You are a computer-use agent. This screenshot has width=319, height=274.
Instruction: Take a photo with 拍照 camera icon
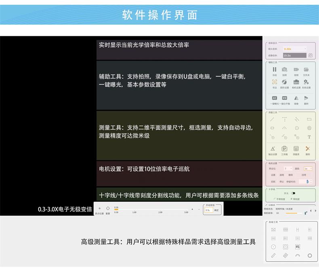click(285, 70)
